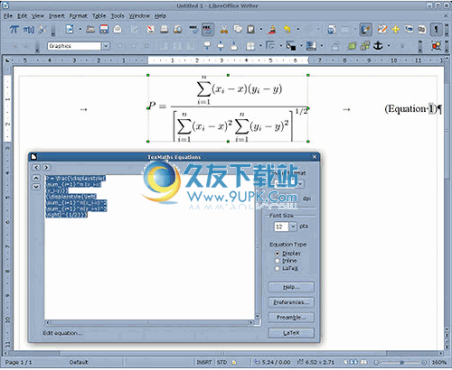Image resolution: width=452 pixels, height=370 pixels.
Task: Expand the Anchor dropdown arrow
Action: click(389, 46)
